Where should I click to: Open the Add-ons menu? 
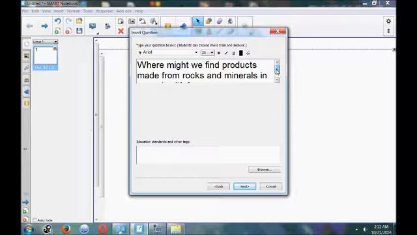124,11
